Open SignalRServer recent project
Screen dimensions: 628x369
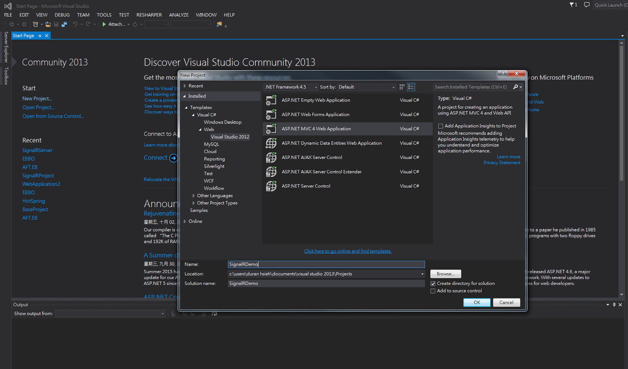click(x=37, y=150)
